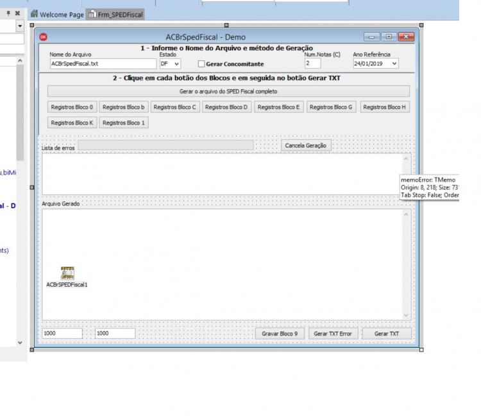Click the second 1000 edit box
Viewport: 481px width, 419px height.
tap(115, 334)
